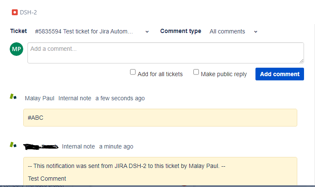Click the red DSH-2 issue type icon

(15, 12)
